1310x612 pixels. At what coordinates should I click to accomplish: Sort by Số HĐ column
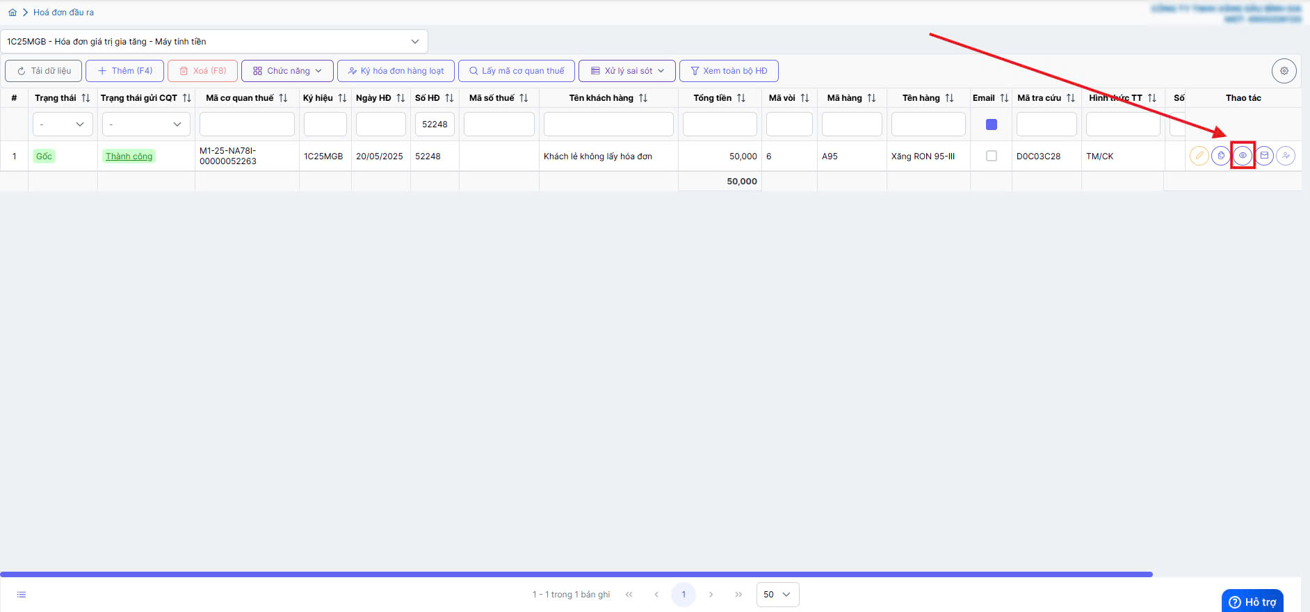tap(449, 98)
